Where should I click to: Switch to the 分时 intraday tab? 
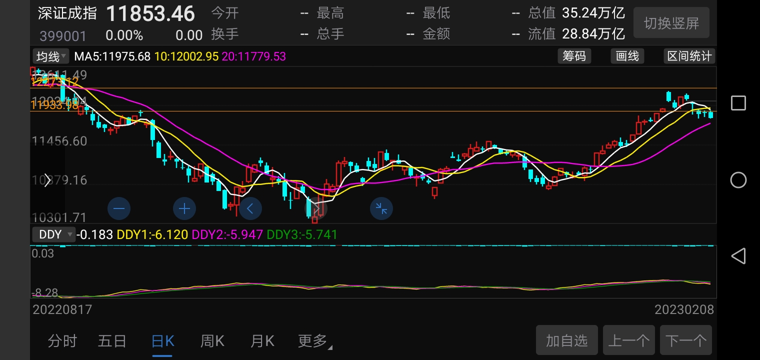click(x=62, y=340)
